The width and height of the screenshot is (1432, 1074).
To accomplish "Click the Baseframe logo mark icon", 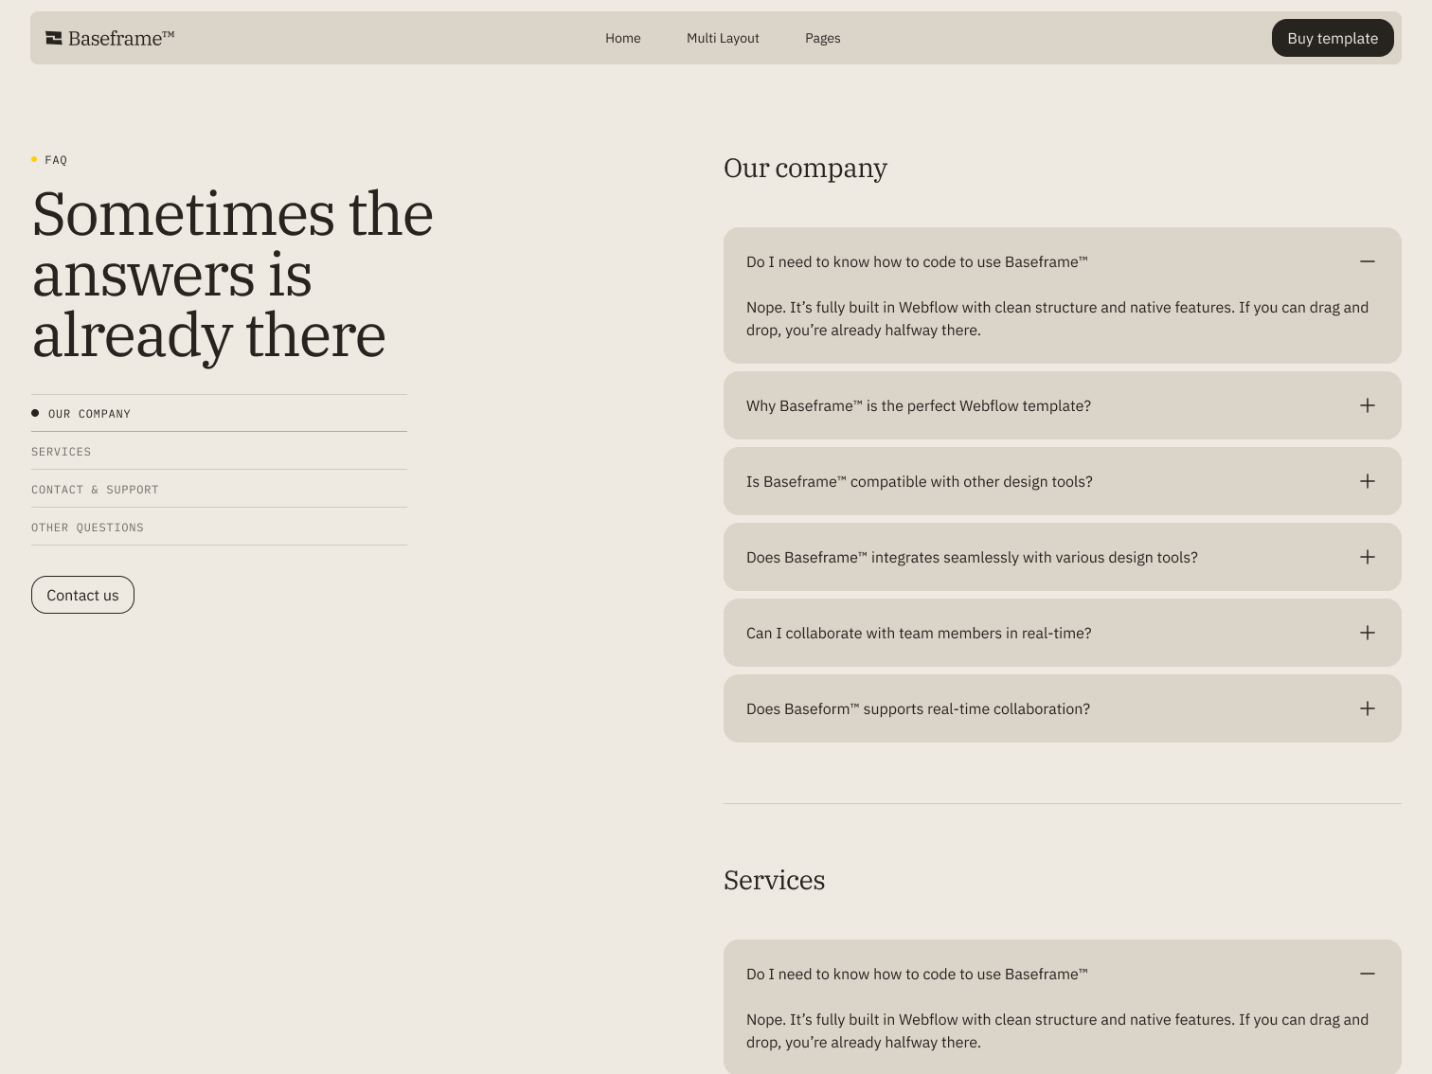I will [x=54, y=39].
